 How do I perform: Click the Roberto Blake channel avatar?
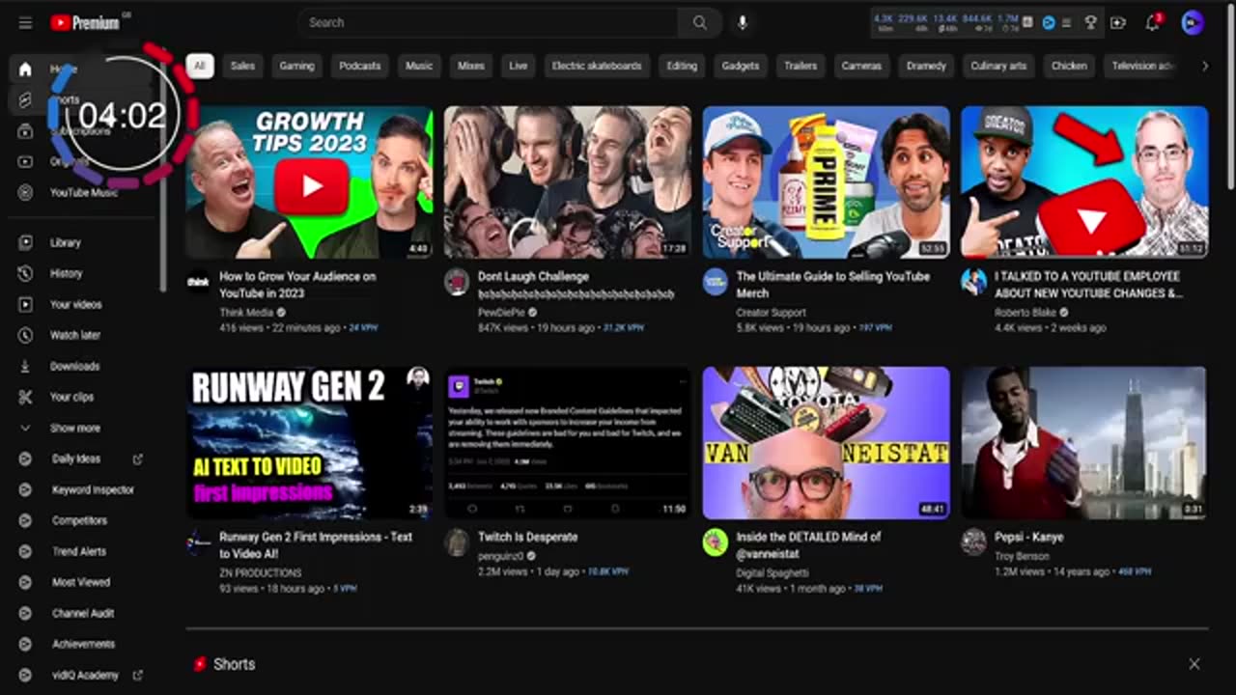coord(973,282)
